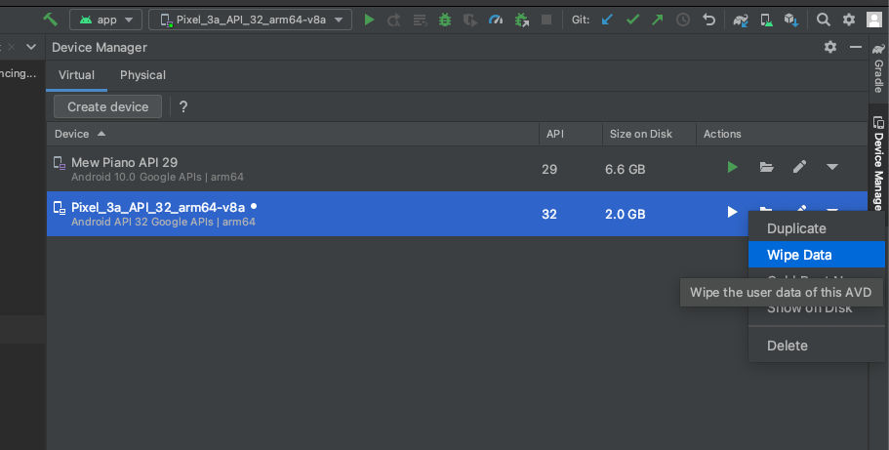This screenshot has height=450, width=889.
Task: Sync project with Gradle files icon
Action: [741, 20]
